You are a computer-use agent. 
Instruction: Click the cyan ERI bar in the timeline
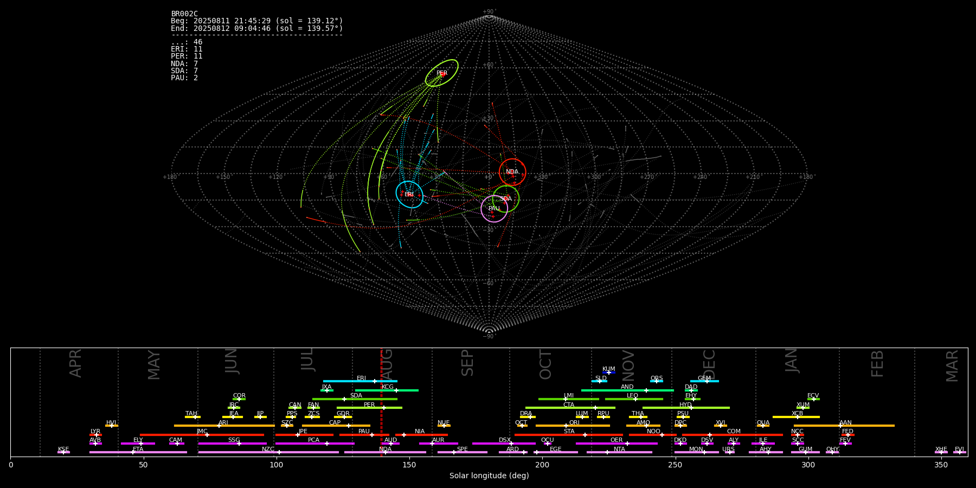pos(360,381)
